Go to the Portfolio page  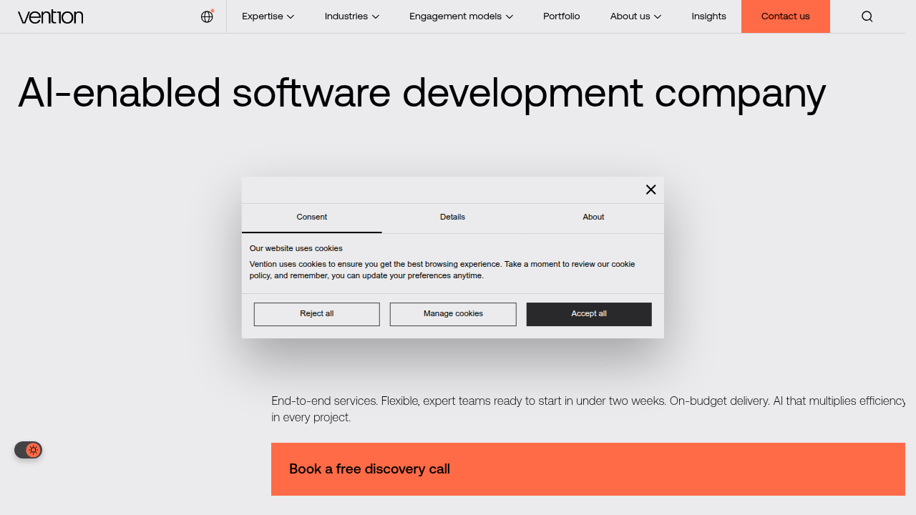[562, 16]
